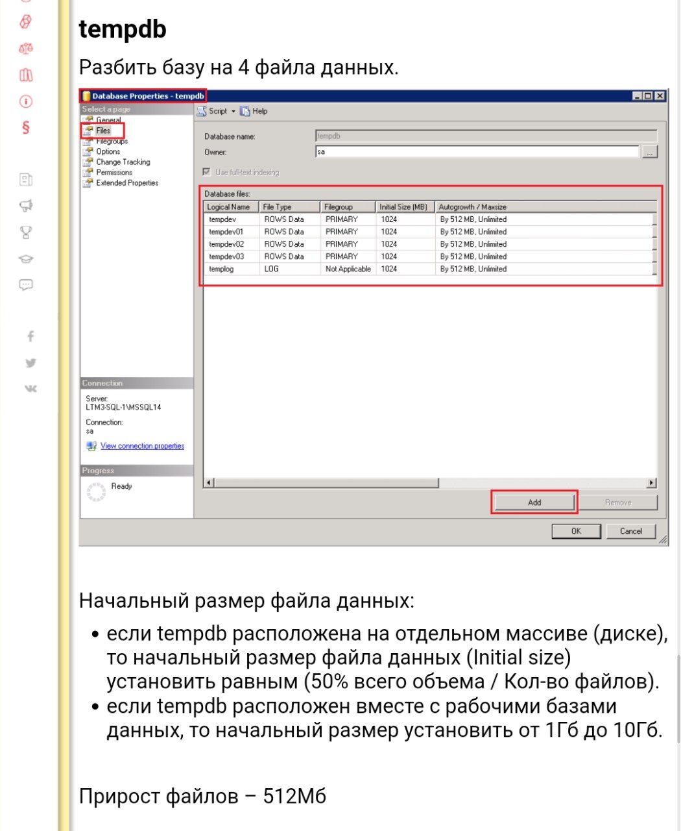Click tempdev01's Autogrowth By 512 MB cell

point(544,232)
